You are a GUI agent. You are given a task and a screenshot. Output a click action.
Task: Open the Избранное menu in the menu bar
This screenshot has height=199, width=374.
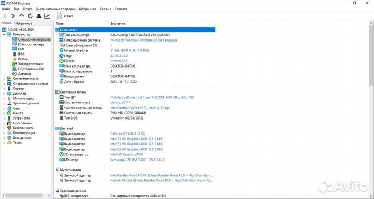coord(88,9)
